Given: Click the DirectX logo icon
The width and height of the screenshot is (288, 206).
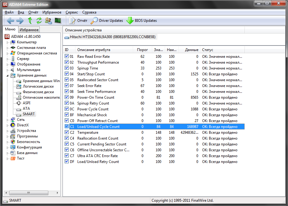Looking at the screenshot, I should tap(13, 125).
